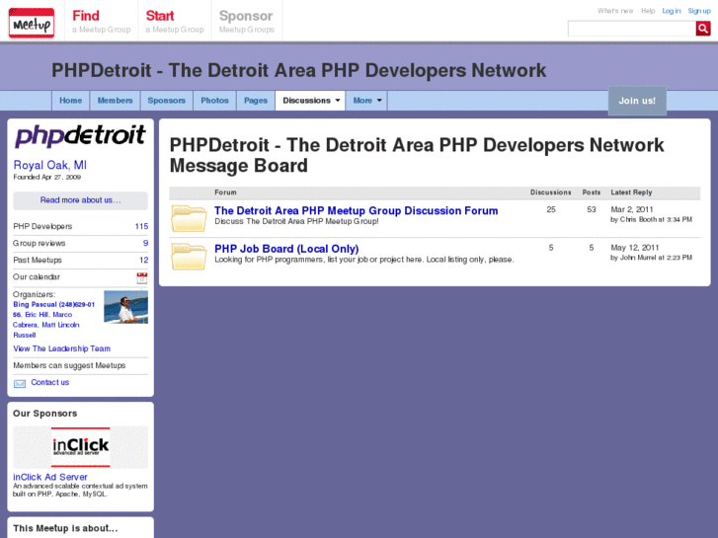Click 'May 12, 2011' latest reply date

635,247
